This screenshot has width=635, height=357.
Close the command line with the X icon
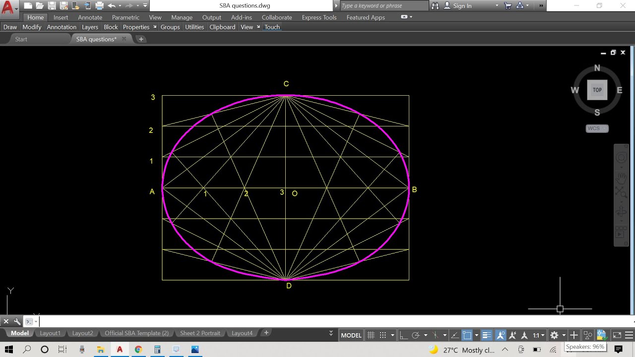pos(6,321)
